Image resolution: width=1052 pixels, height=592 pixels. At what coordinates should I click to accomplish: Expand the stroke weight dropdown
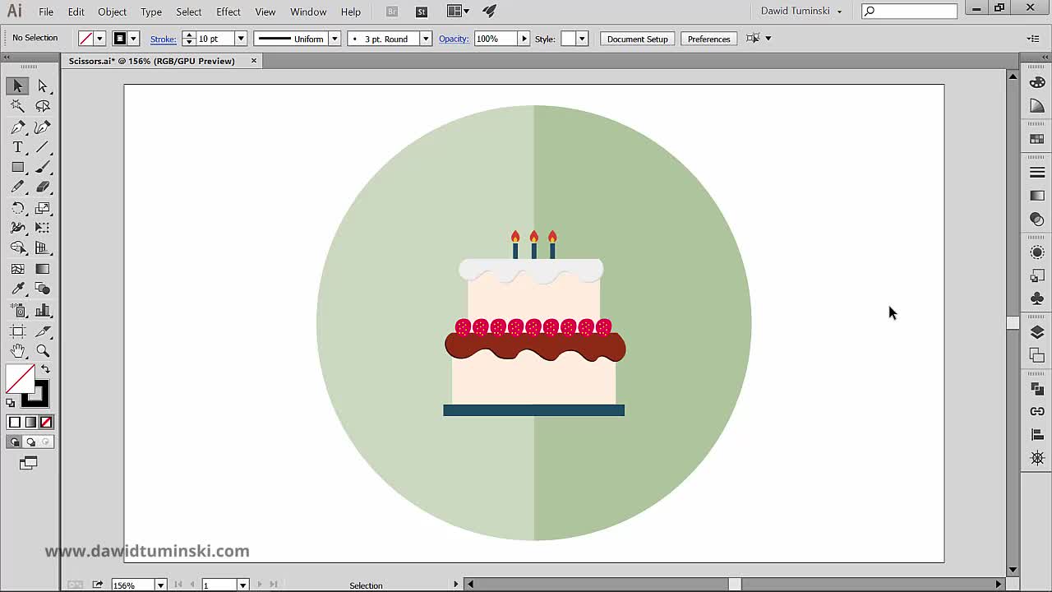point(241,39)
